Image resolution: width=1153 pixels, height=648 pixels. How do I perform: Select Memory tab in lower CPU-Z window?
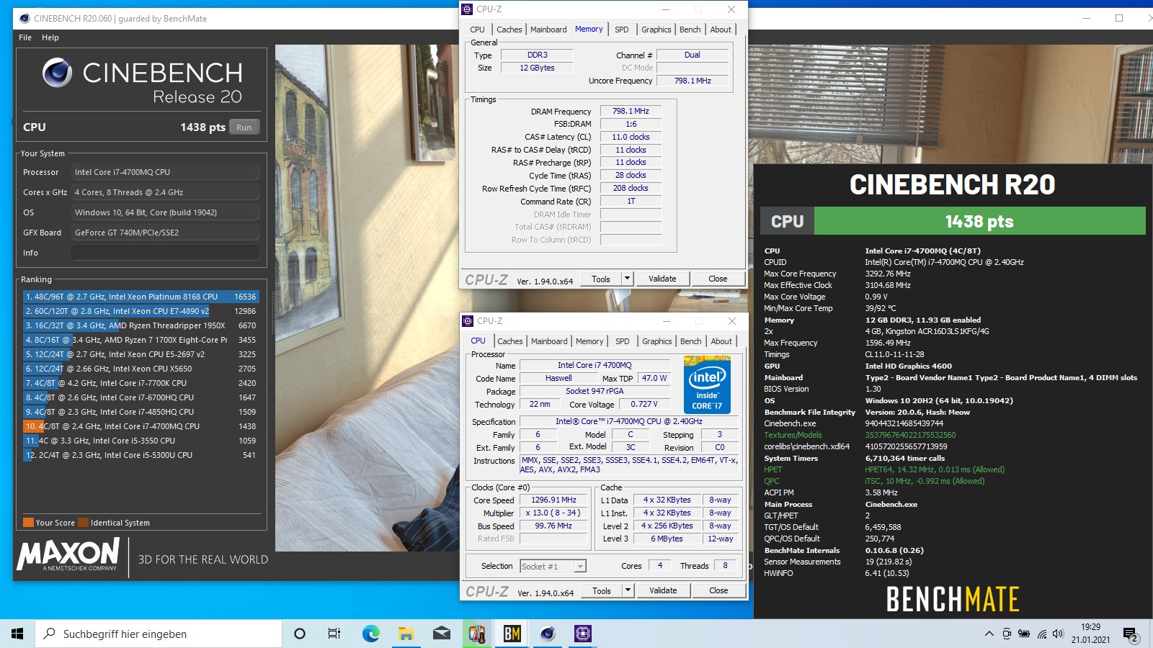[589, 341]
